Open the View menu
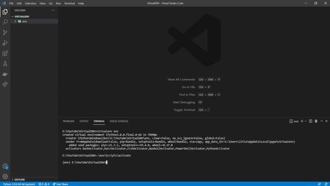The height and width of the screenshot is (186, 330). [x=42, y=4]
